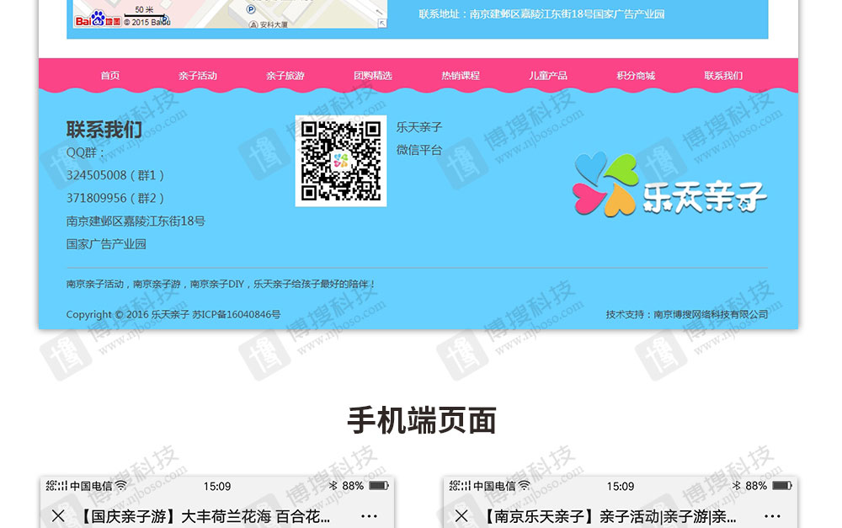Click the WeChat QR code image

341,161
